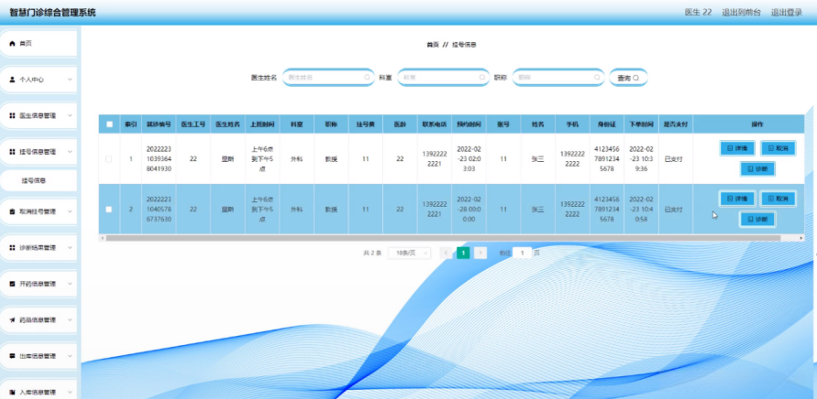817x399 pixels.
Task: Click the icon beside 出库信息管理
Action: click(13, 356)
